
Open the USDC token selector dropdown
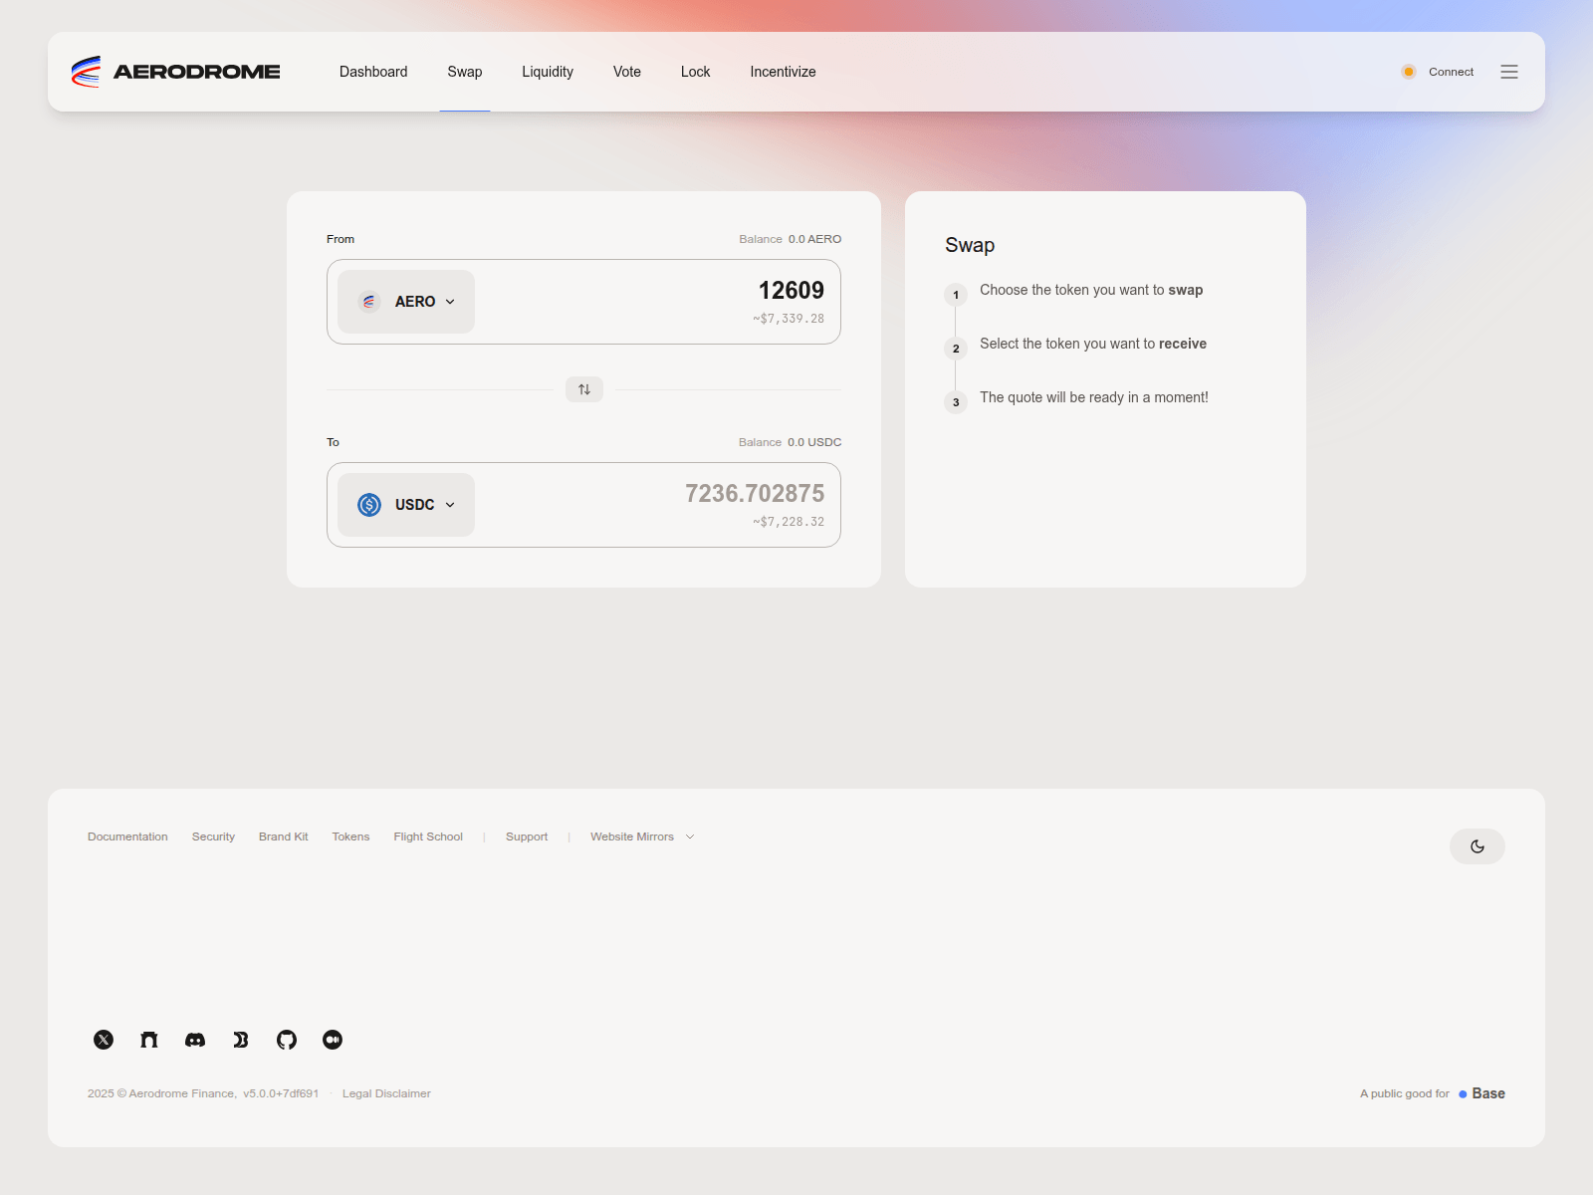(406, 505)
